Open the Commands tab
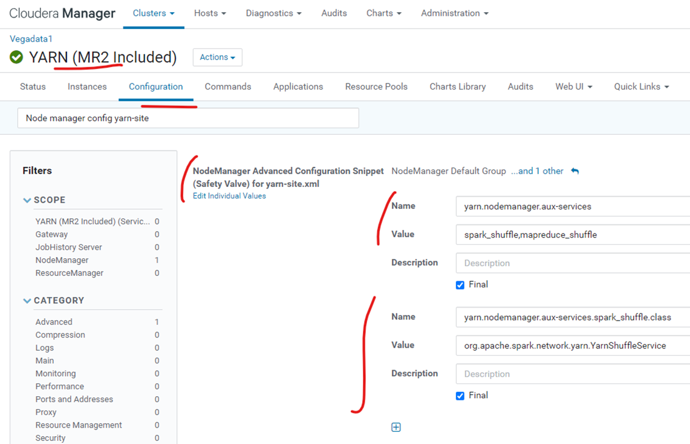 (227, 87)
